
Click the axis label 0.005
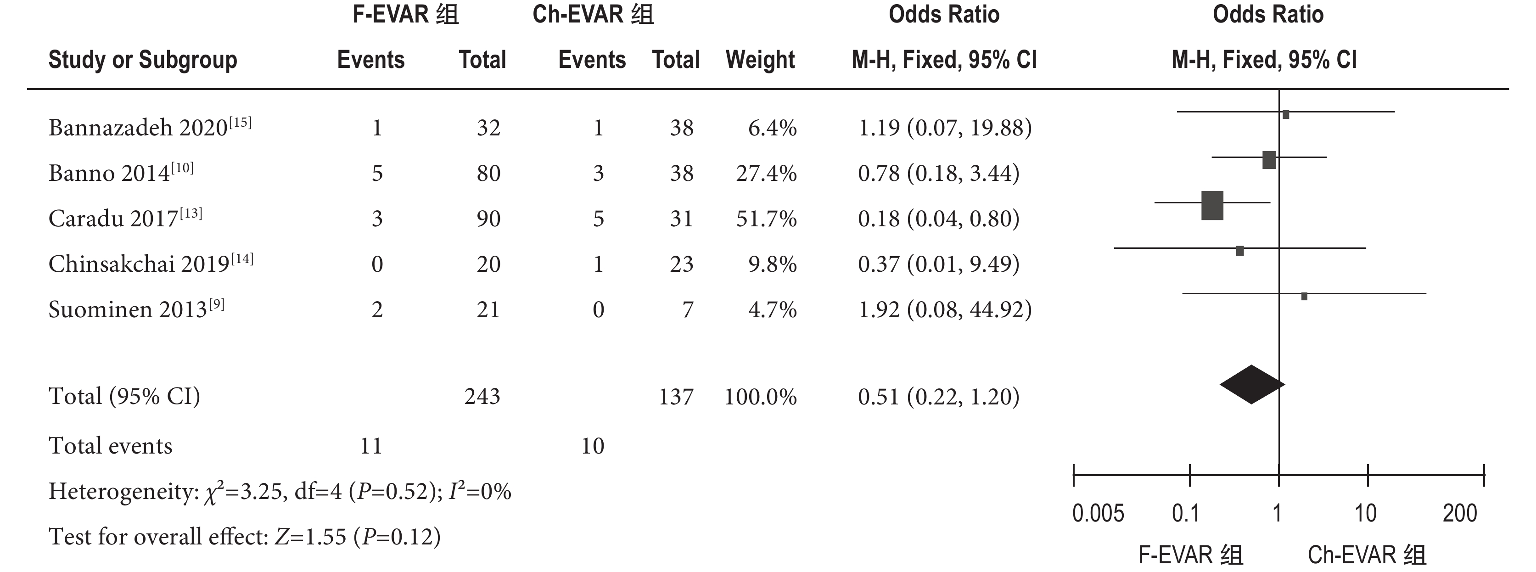click(x=1098, y=513)
